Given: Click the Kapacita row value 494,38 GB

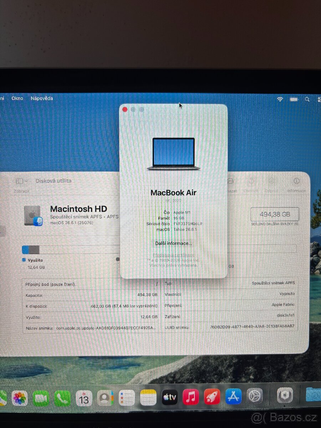Looking at the screenshot, I should click(147, 295).
